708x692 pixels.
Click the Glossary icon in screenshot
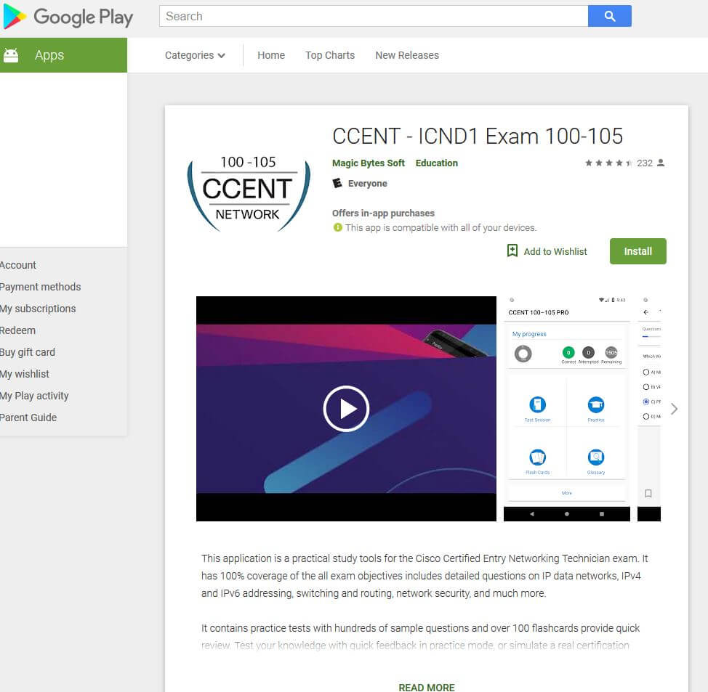pyautogui.click(x=596, y=457)
